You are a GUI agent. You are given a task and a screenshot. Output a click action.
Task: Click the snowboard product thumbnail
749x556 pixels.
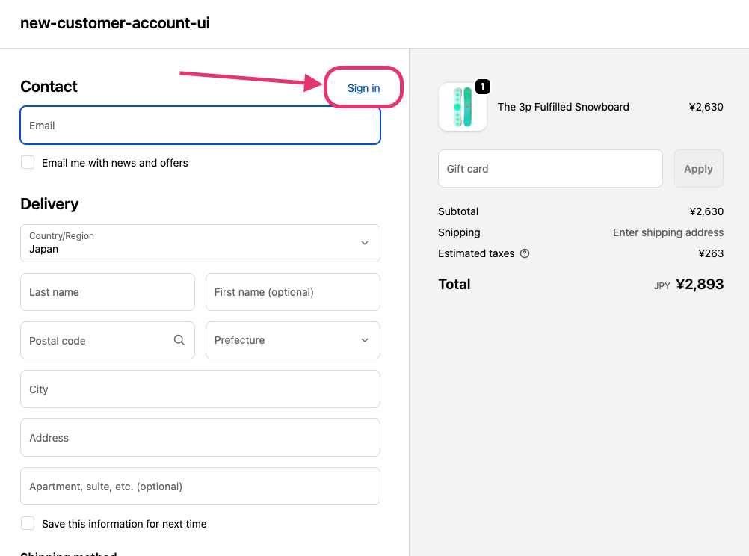click(463, 107)
